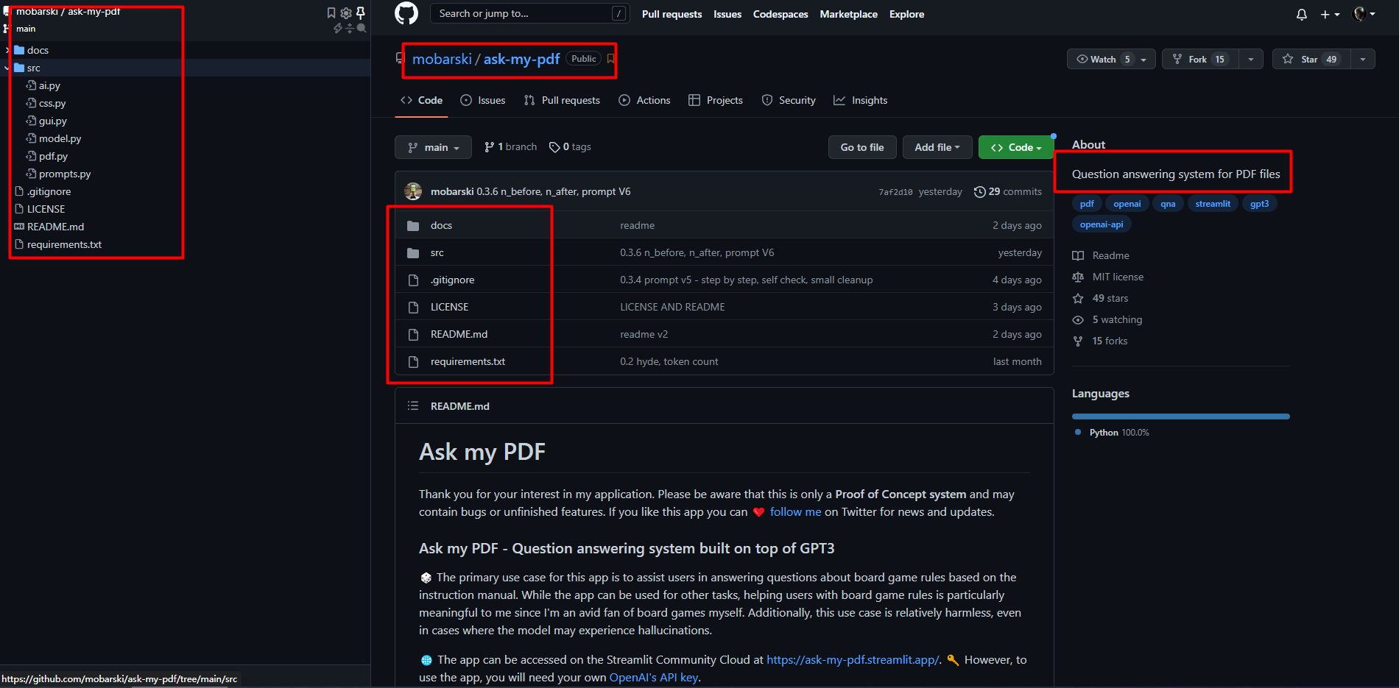The height and width of the screenshot is (688, 1399).
Task: Open requirements.txt in the sidebar tree
Action: point(64,244)
